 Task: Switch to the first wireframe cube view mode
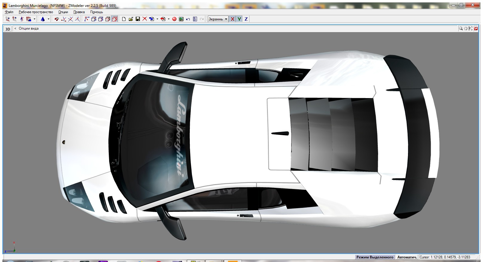click(x=94, y=19)
